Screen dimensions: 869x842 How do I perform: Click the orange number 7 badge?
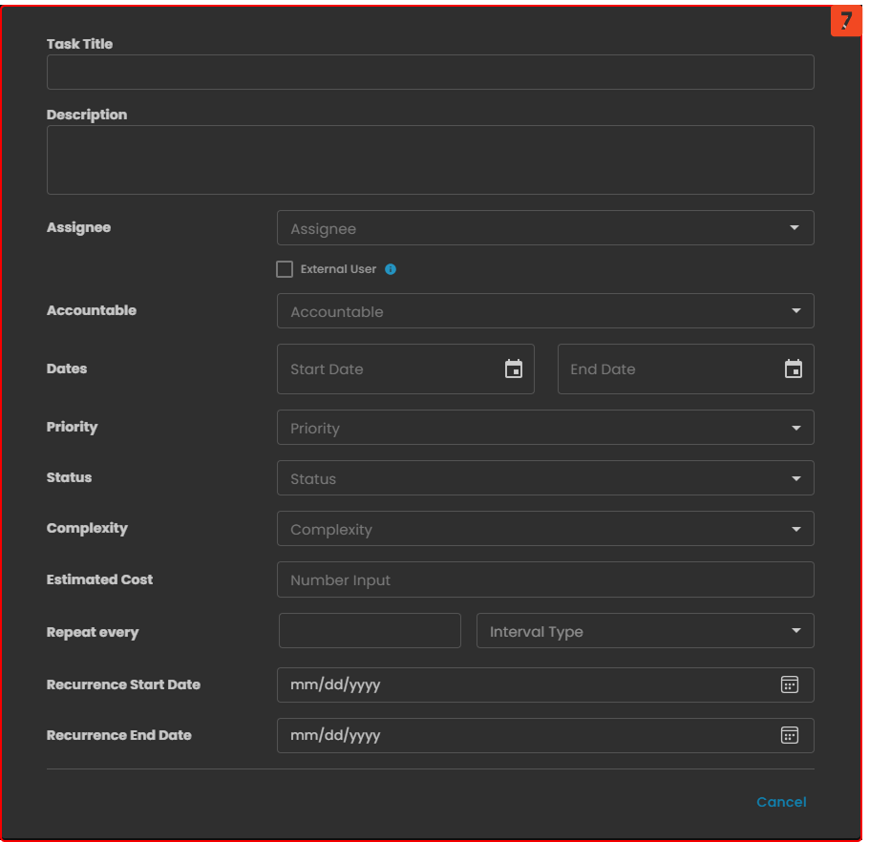[x=846, y=21]
